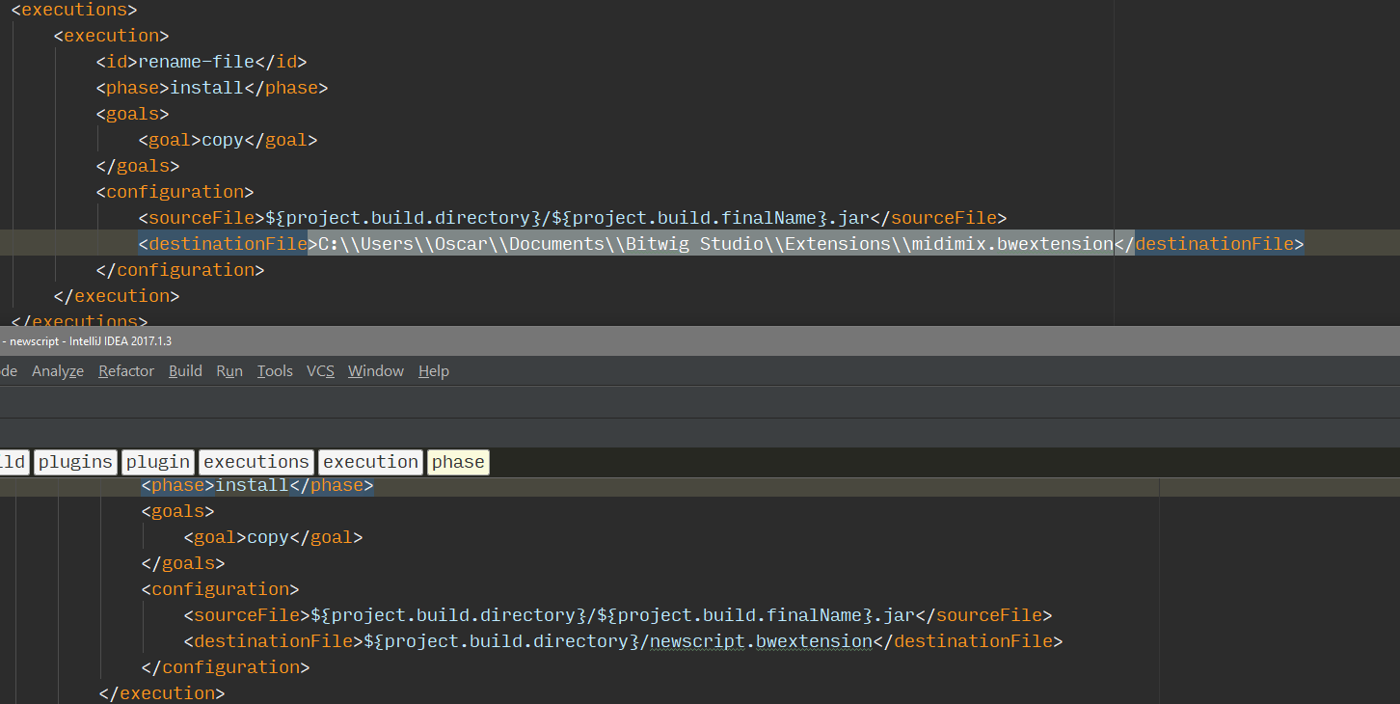Open the Analyze menu
Image resolution: width=1400 pixels, height=704 pixels.
click(x=58, y=371)
